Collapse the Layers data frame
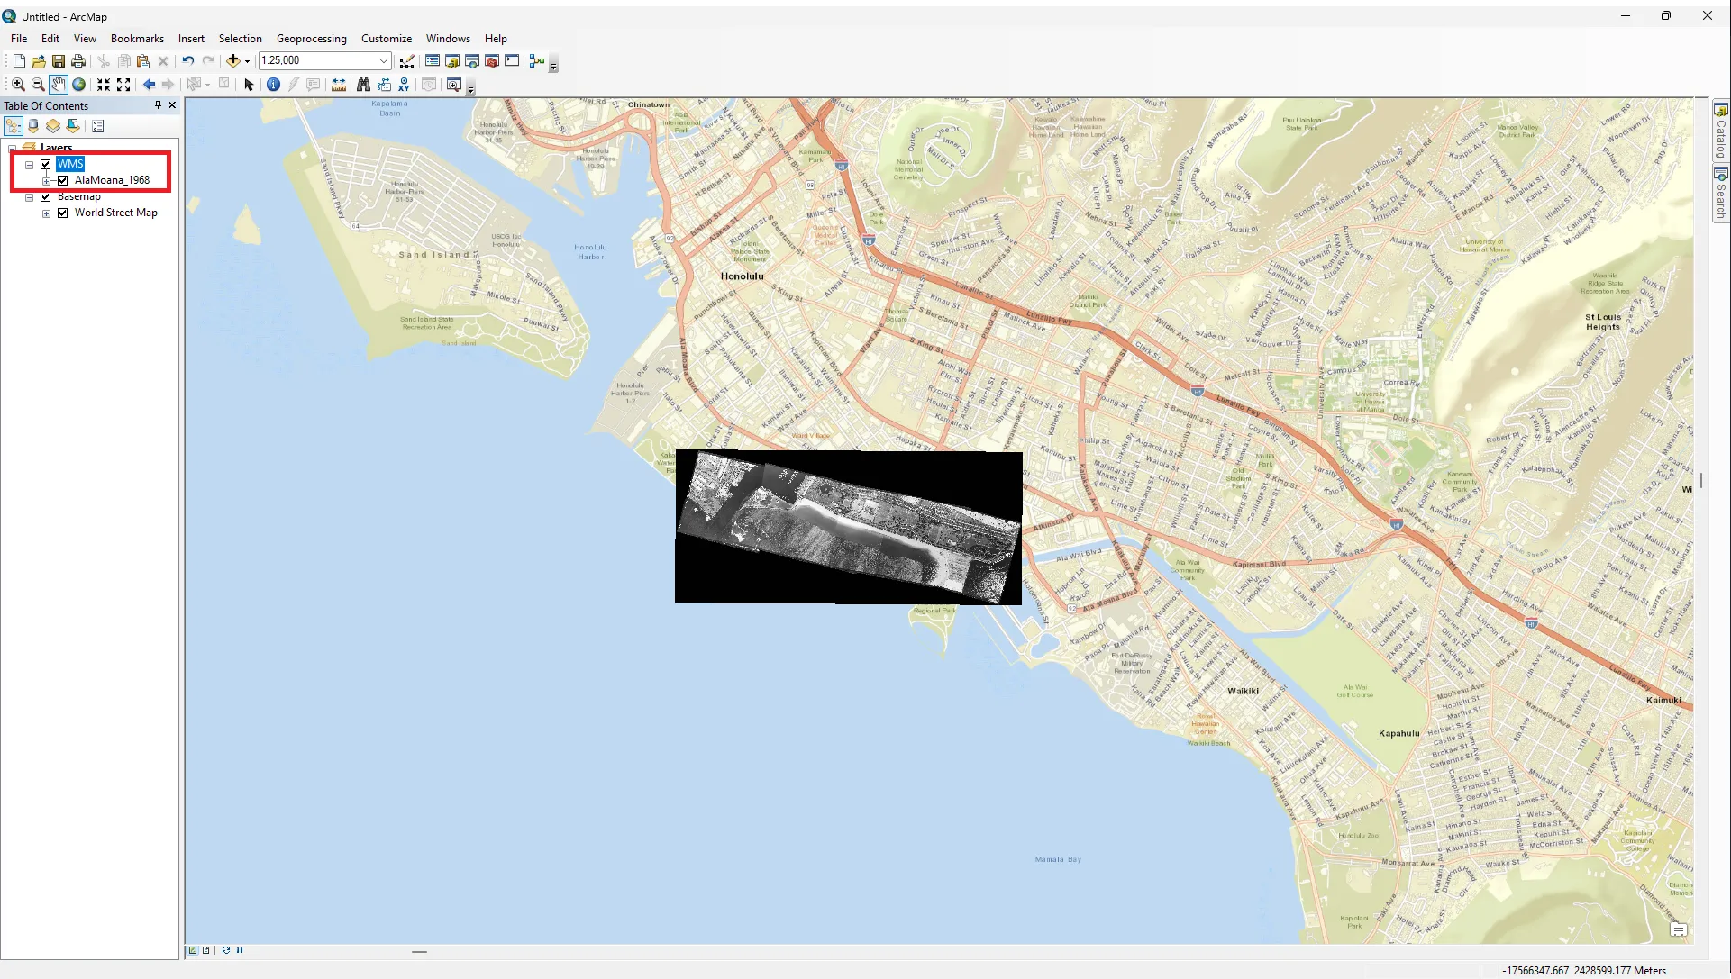The image size is (1731, 979). tap(12, 148)
